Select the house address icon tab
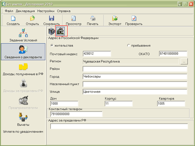The width and height of the screenshot is (195, 146). tap(61, 31)
